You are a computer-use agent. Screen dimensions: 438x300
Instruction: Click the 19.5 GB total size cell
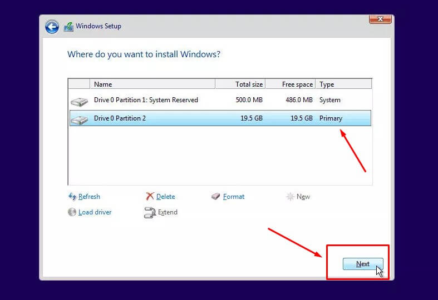pos(252,118)
